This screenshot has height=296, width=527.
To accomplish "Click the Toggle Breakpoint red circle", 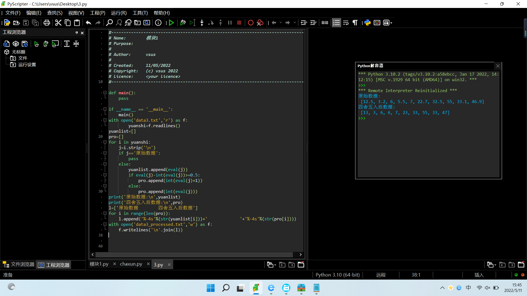I will tap(251, 23).
